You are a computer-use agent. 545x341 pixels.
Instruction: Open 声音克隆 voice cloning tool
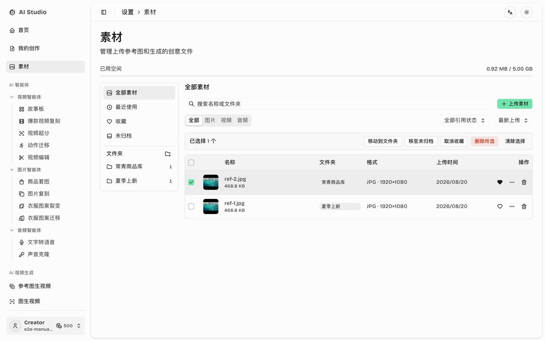coord(50,255)
